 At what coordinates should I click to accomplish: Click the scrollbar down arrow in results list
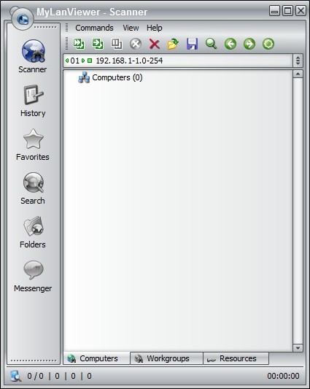298,348
